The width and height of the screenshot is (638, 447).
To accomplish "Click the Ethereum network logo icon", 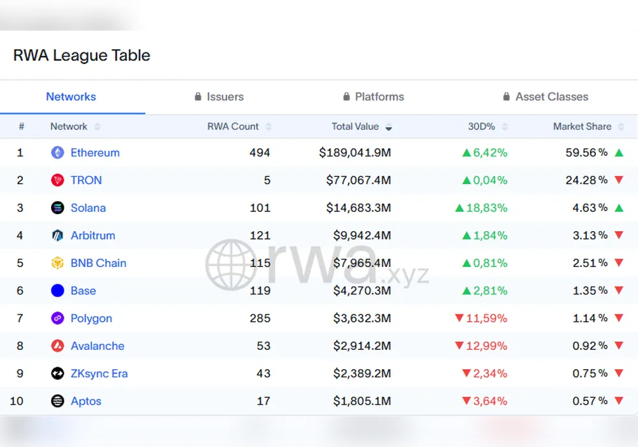I will [57, 153].
